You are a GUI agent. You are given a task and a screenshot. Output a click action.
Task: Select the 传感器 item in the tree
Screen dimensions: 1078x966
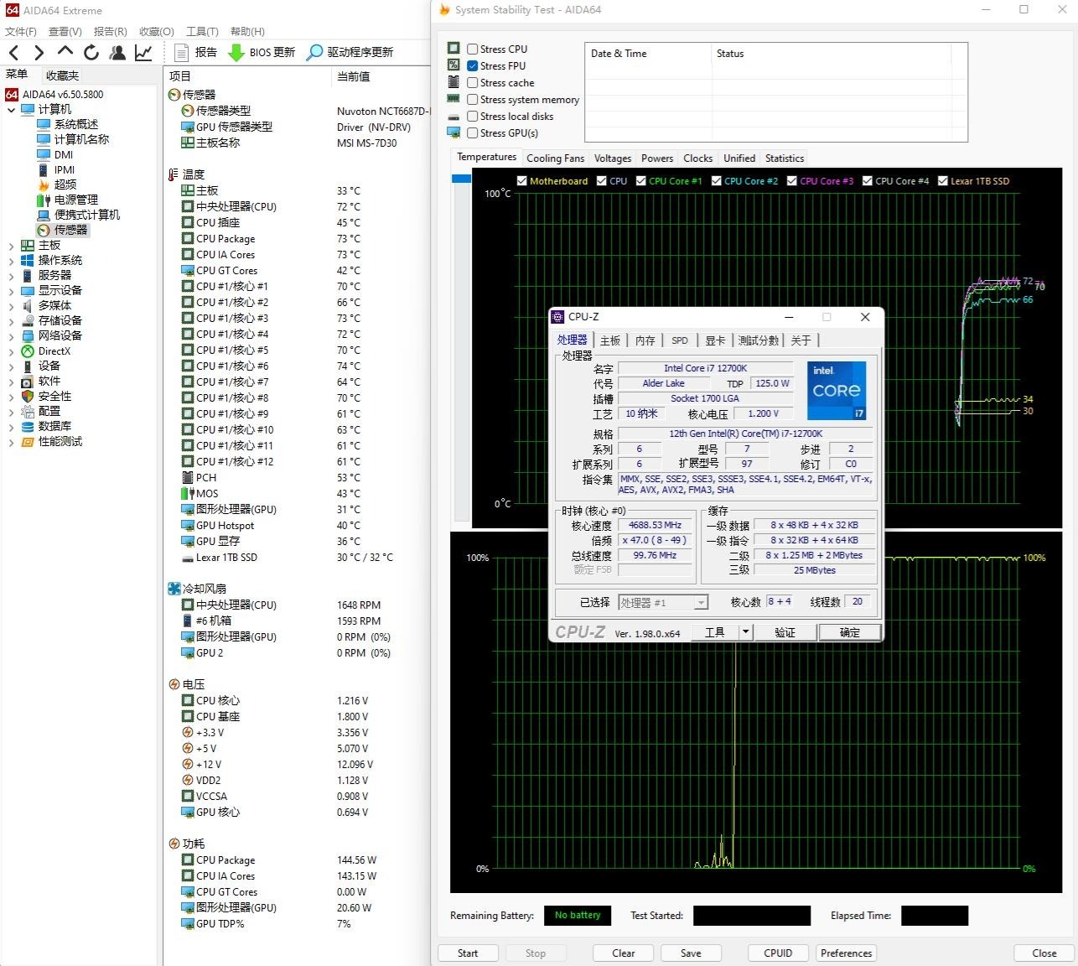click(70, 230)
